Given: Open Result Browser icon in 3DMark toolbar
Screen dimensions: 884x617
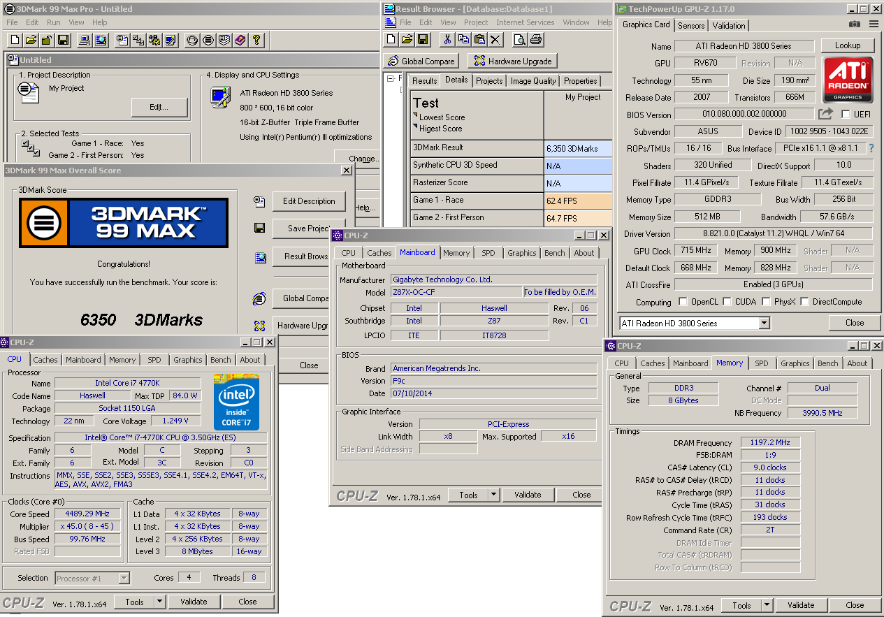Looking at the screenshot, I should (101, 40).
